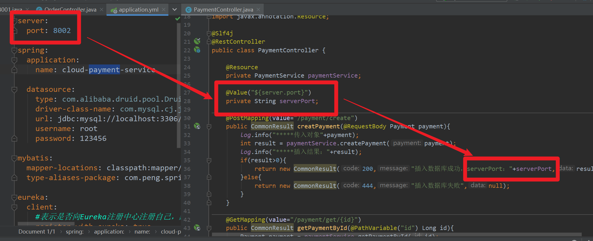Click the @Value("${server.port}") annotation

click(268, 92)
